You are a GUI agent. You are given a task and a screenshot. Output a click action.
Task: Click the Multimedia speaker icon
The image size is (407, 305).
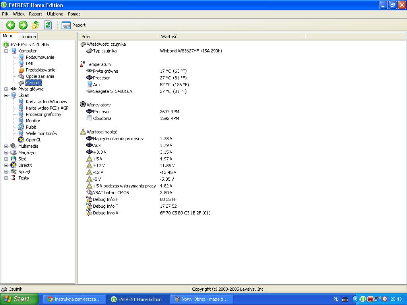point(14,146)
